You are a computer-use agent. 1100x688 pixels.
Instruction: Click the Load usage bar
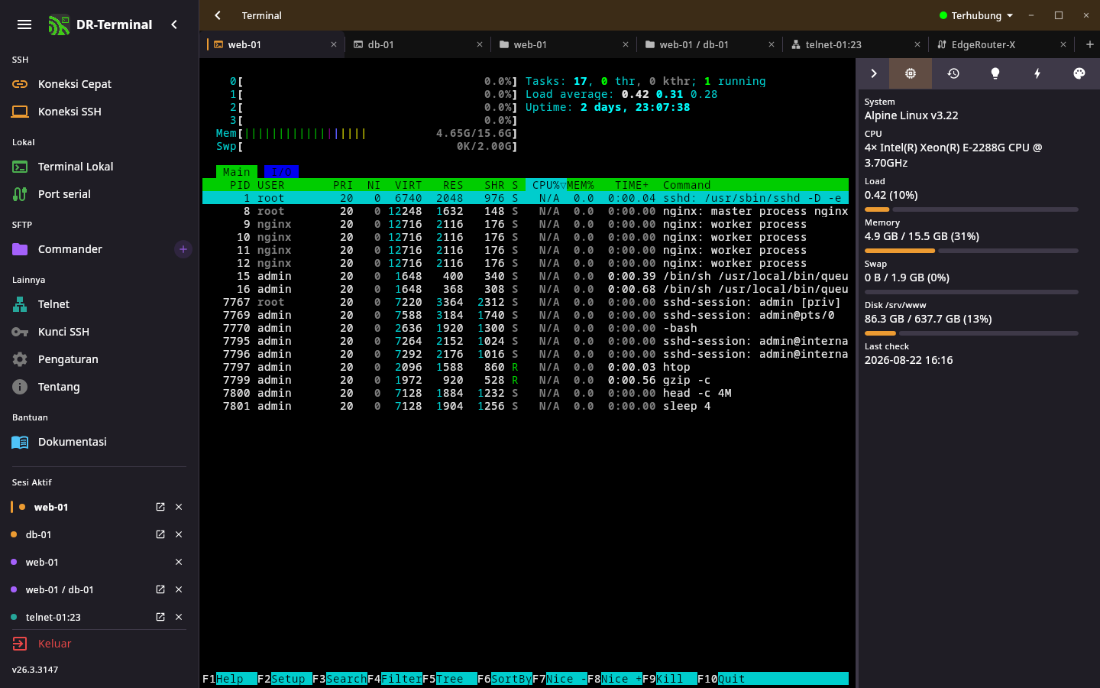(972, 209)
